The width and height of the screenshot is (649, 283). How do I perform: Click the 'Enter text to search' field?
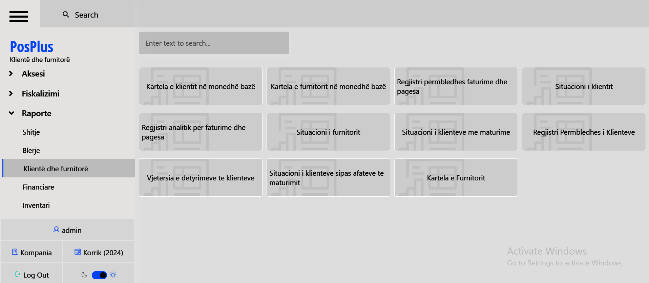[214, 43]
